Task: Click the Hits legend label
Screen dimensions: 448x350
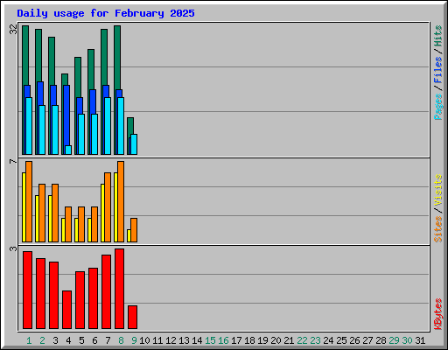Action: [x=438, y=36]
